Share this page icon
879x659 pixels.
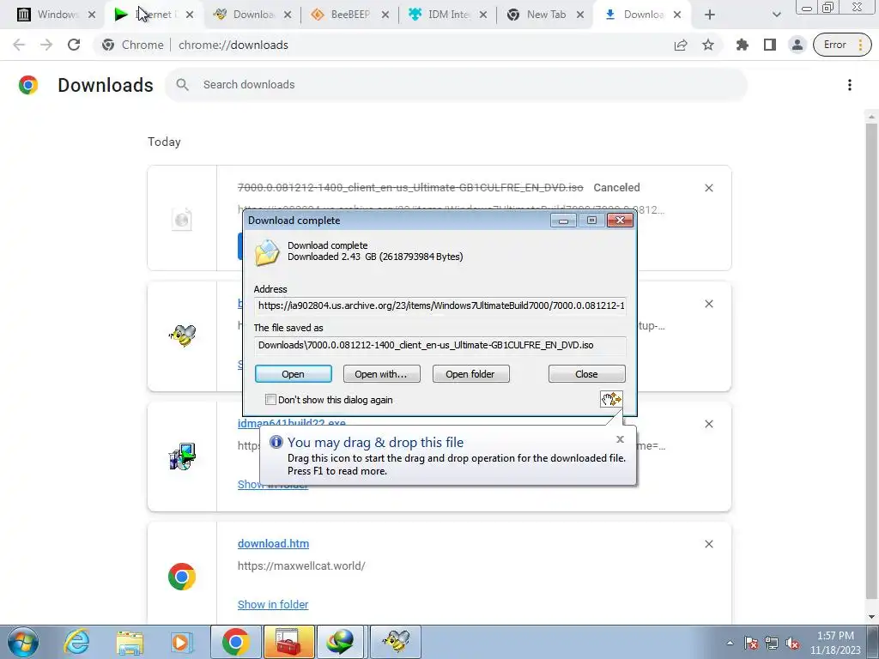pyautogui.click(x=681, y=45)
